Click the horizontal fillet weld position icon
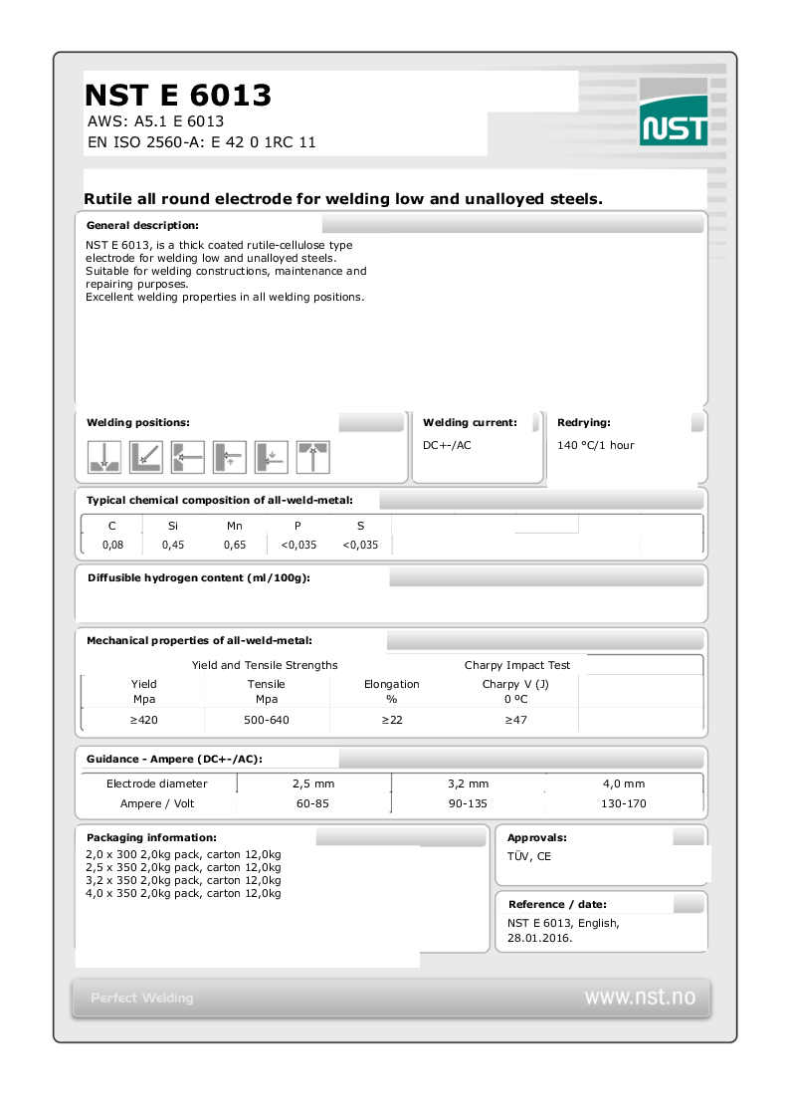This screenshot has width=790, height=1118. [146, 457]
